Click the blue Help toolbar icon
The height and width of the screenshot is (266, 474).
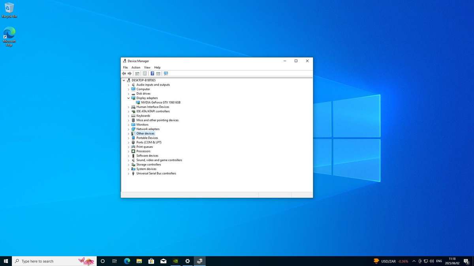[x=152, y=74]
